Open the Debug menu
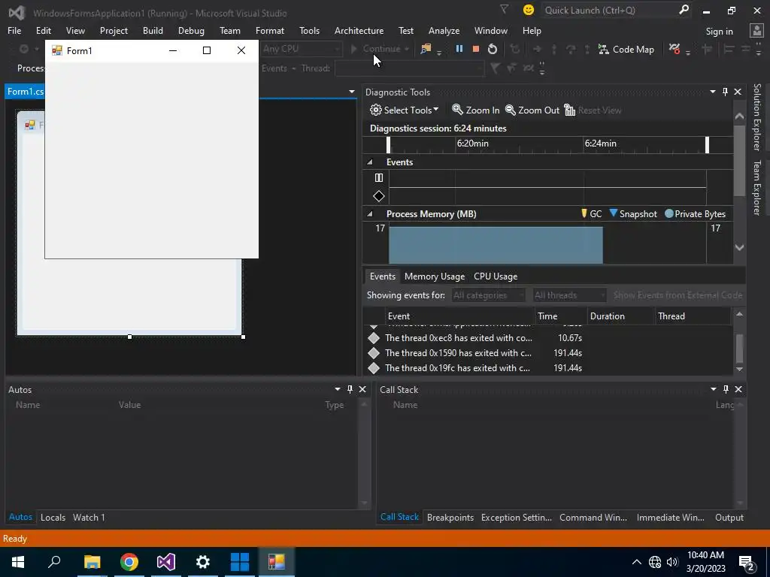 [x=191, y=31]
